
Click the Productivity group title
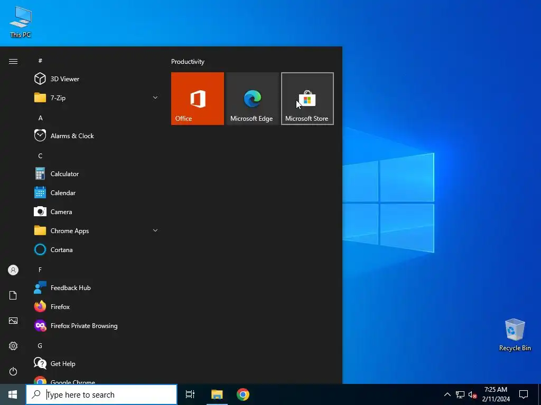tap(188, 62)
